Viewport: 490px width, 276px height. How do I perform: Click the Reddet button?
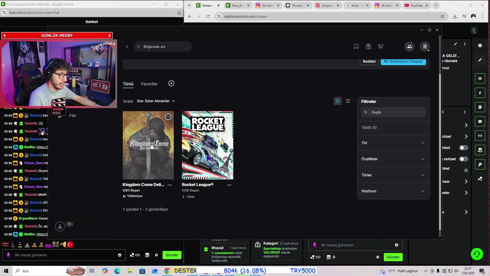pos(369,61)
